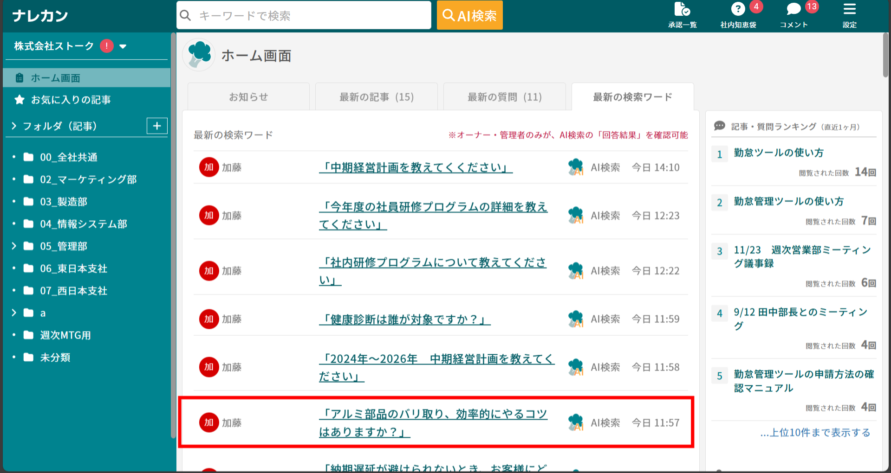Open the 健康診断は誰が対象ですか search query link
The image size is (891, 473).
click(405, 319)
